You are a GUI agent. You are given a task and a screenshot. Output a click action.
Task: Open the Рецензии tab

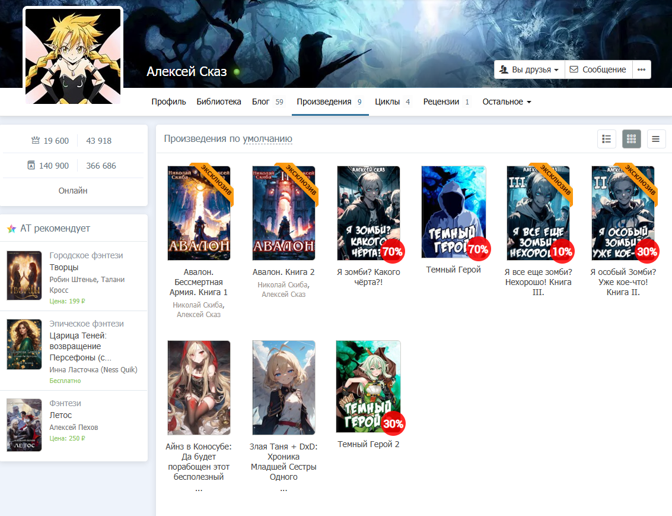pyautogui.click(x=446, y=102)
